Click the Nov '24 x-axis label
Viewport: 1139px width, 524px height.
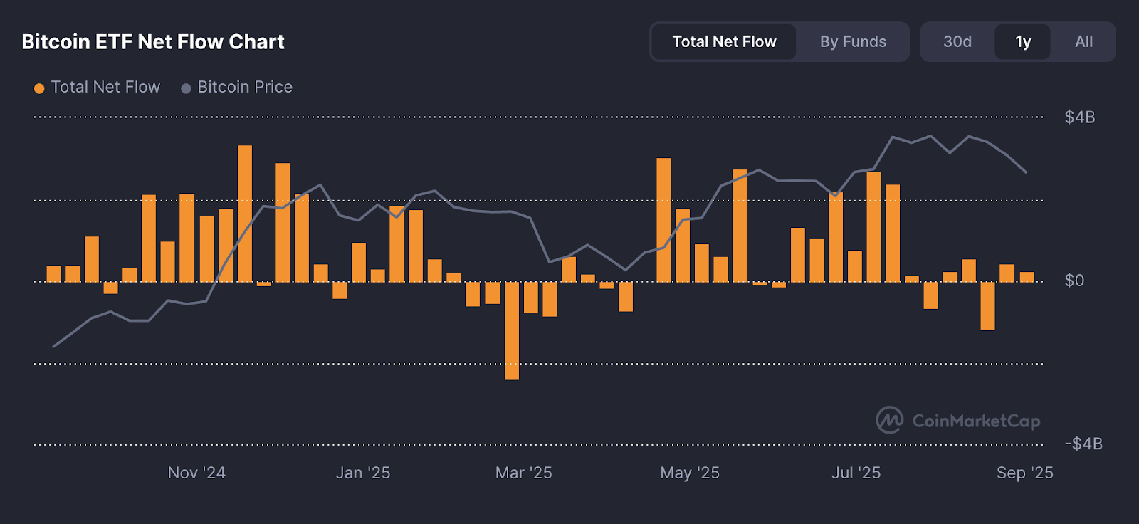196,473
